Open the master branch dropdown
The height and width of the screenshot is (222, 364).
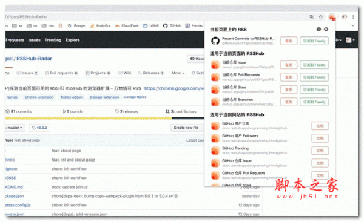[15, 128]
